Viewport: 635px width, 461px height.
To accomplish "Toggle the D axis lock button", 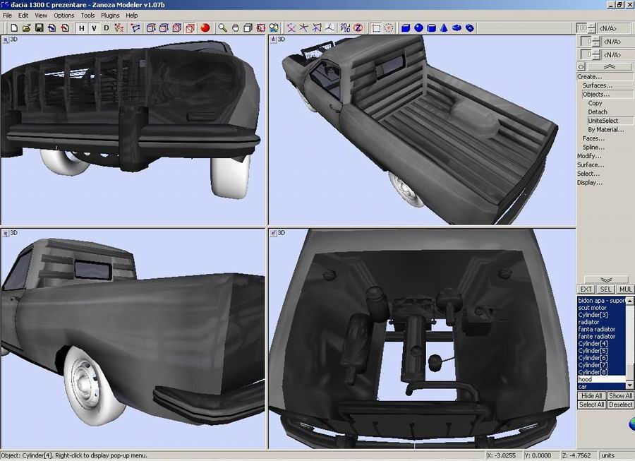I will 106,28.
